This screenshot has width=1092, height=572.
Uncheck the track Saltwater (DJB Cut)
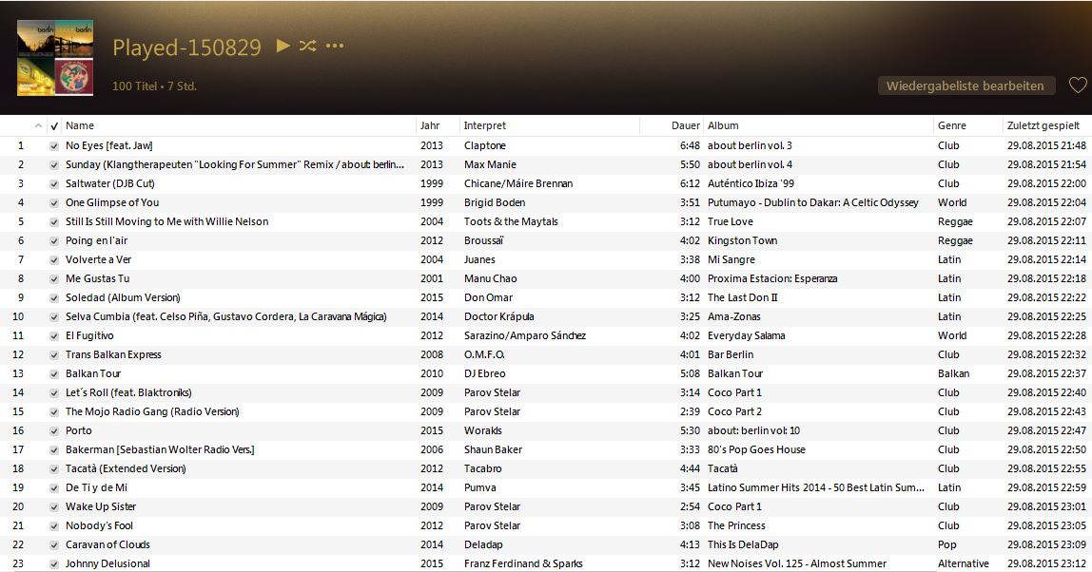pos(53,183)
